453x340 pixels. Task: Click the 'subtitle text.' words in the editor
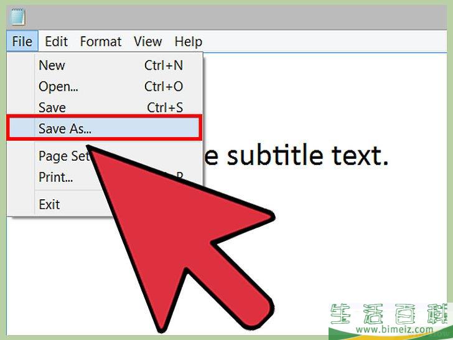[307, 156]
